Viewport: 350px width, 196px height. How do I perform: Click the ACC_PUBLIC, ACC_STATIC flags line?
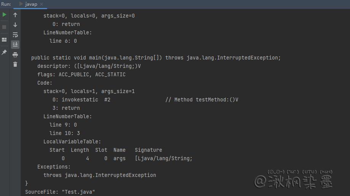click(81, 74)
